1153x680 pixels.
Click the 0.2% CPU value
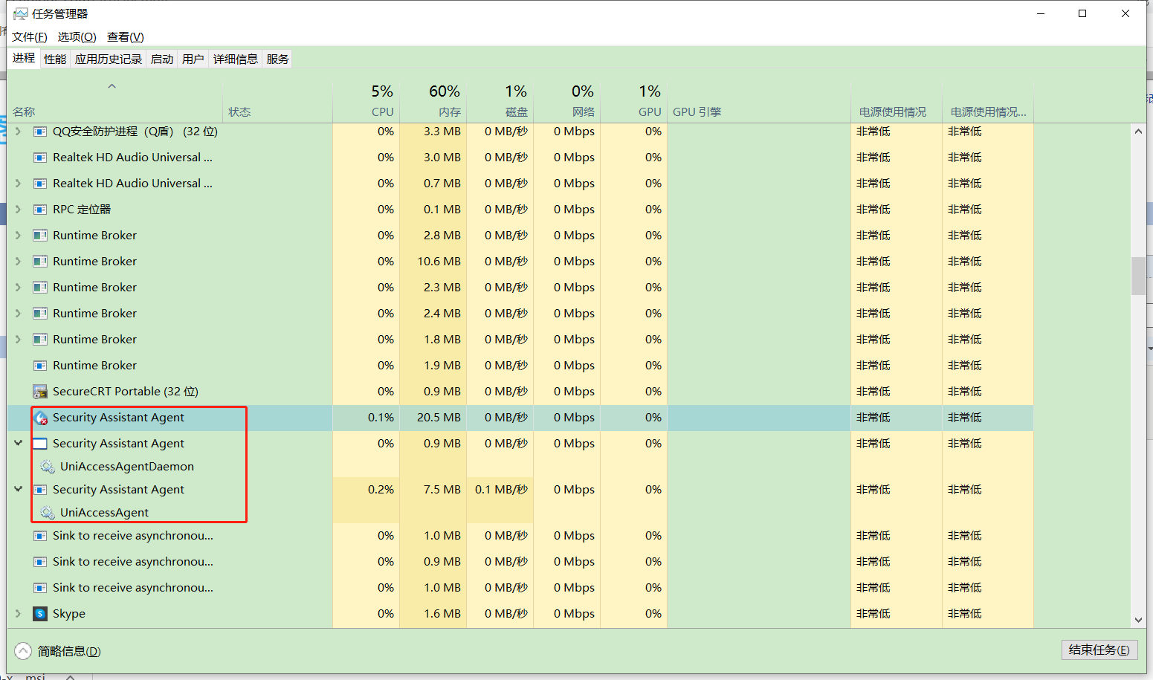coord(381,490)
